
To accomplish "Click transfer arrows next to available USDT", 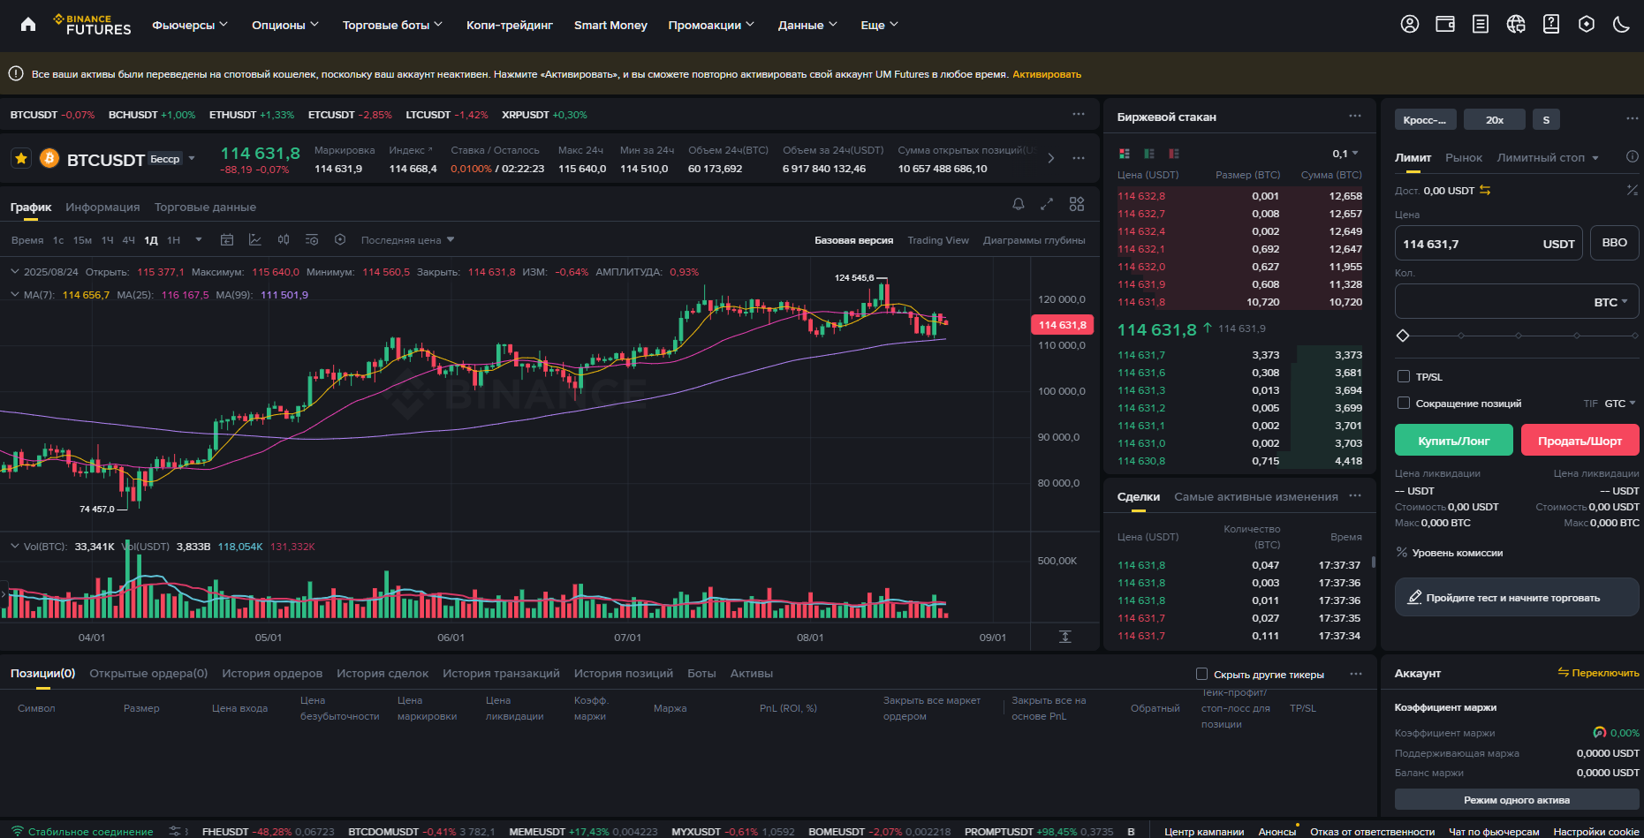I will click(1485, 191).
